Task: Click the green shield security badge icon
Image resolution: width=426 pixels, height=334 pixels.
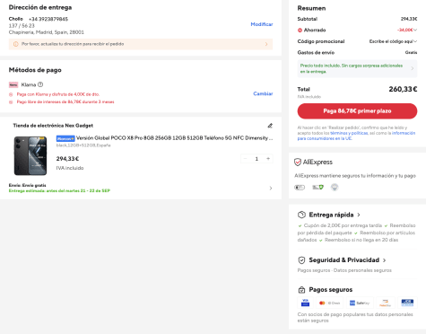Action: pyautogui.click(x=318, y=188)
